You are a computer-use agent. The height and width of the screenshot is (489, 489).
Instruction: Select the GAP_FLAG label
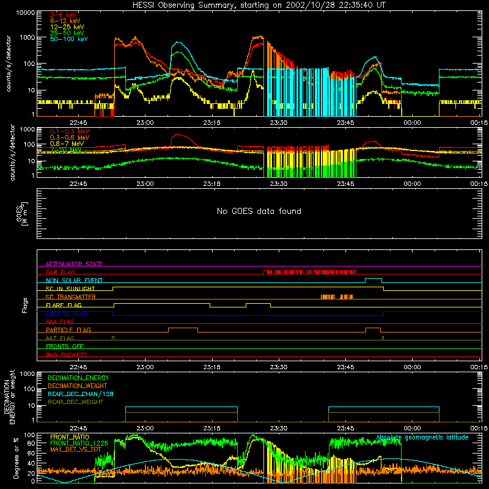click(x=60, y=272)
